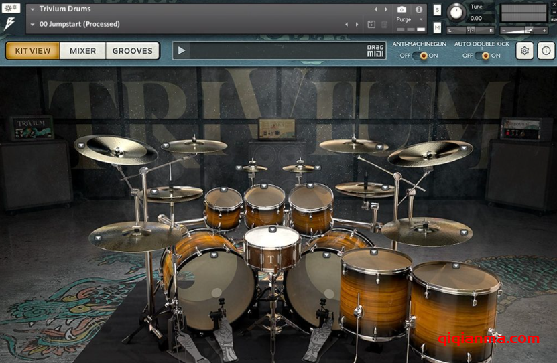557x363 pixels.
Task: Hit the far-right floor tom head
Action: tap(454, 277)
